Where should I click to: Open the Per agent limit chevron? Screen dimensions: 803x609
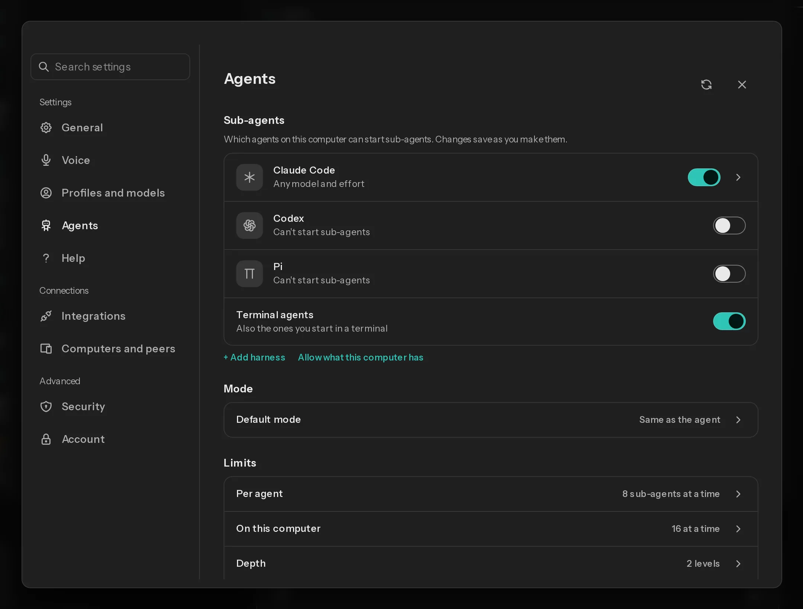[x=738, y=494]
